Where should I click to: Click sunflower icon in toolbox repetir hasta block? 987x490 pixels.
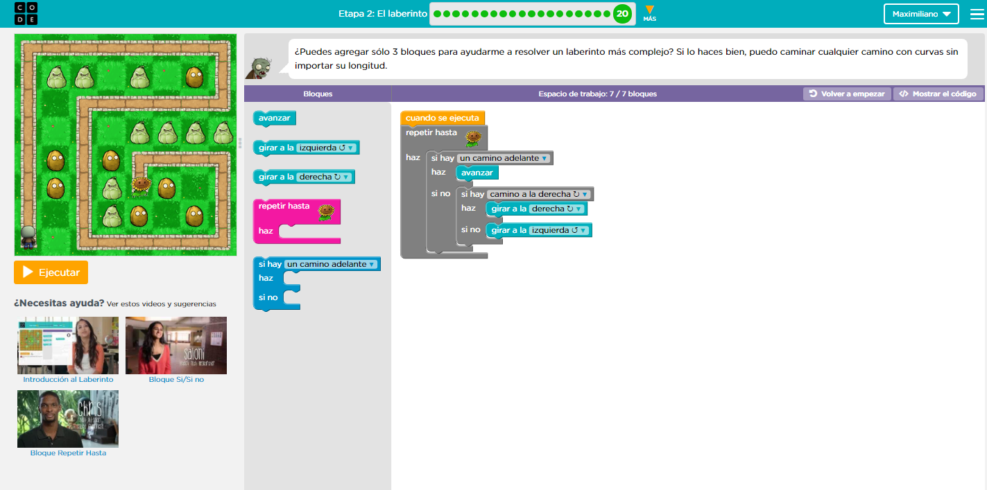[x=326, y=212]
